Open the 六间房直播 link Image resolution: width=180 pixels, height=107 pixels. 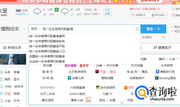click(x=77, y=88)
